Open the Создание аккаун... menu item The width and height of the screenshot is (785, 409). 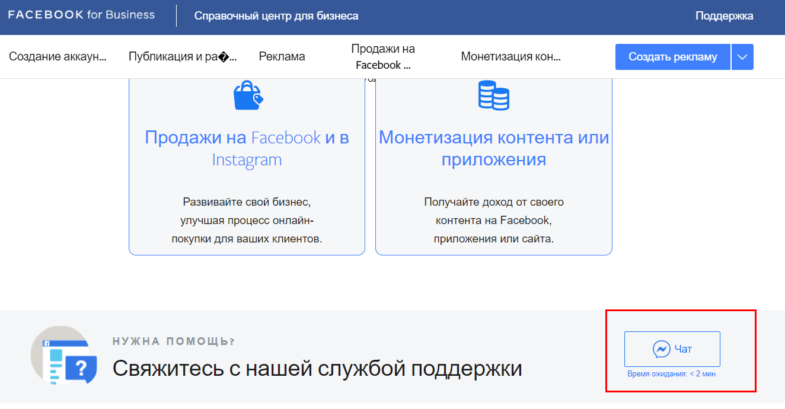pos(58,57)
